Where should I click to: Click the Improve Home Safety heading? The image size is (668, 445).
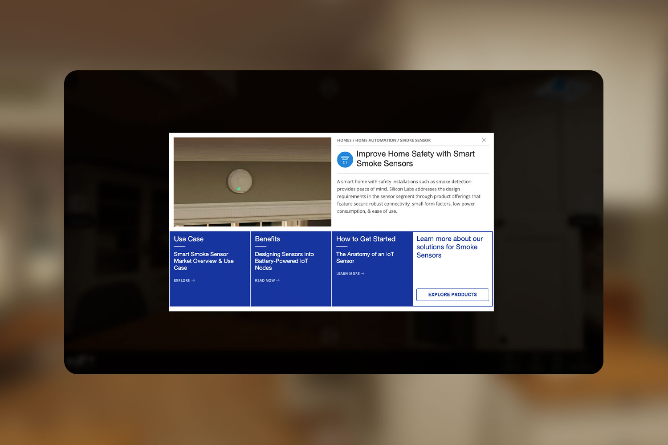[416, 158]
